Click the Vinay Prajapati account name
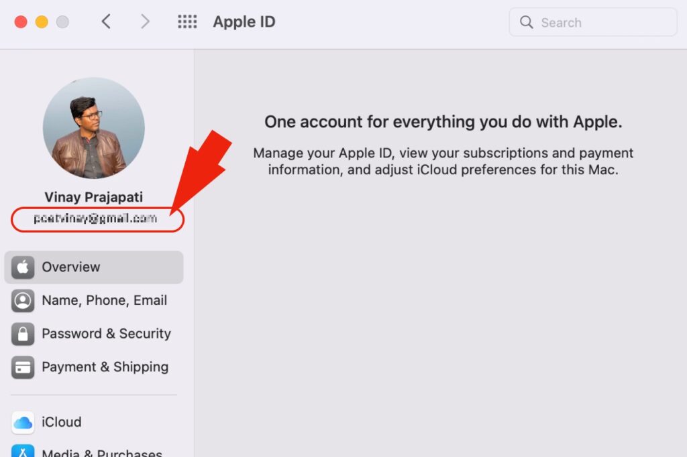The image size is (687, 457). pos(94,197)
